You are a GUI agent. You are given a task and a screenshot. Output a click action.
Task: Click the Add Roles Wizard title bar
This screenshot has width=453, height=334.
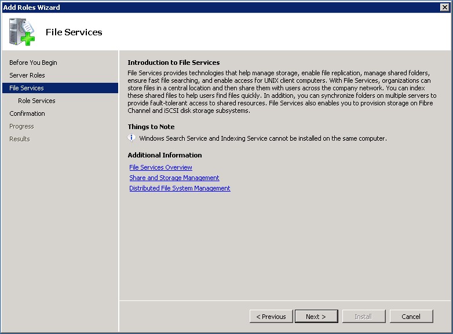click(x=220, y=7)
